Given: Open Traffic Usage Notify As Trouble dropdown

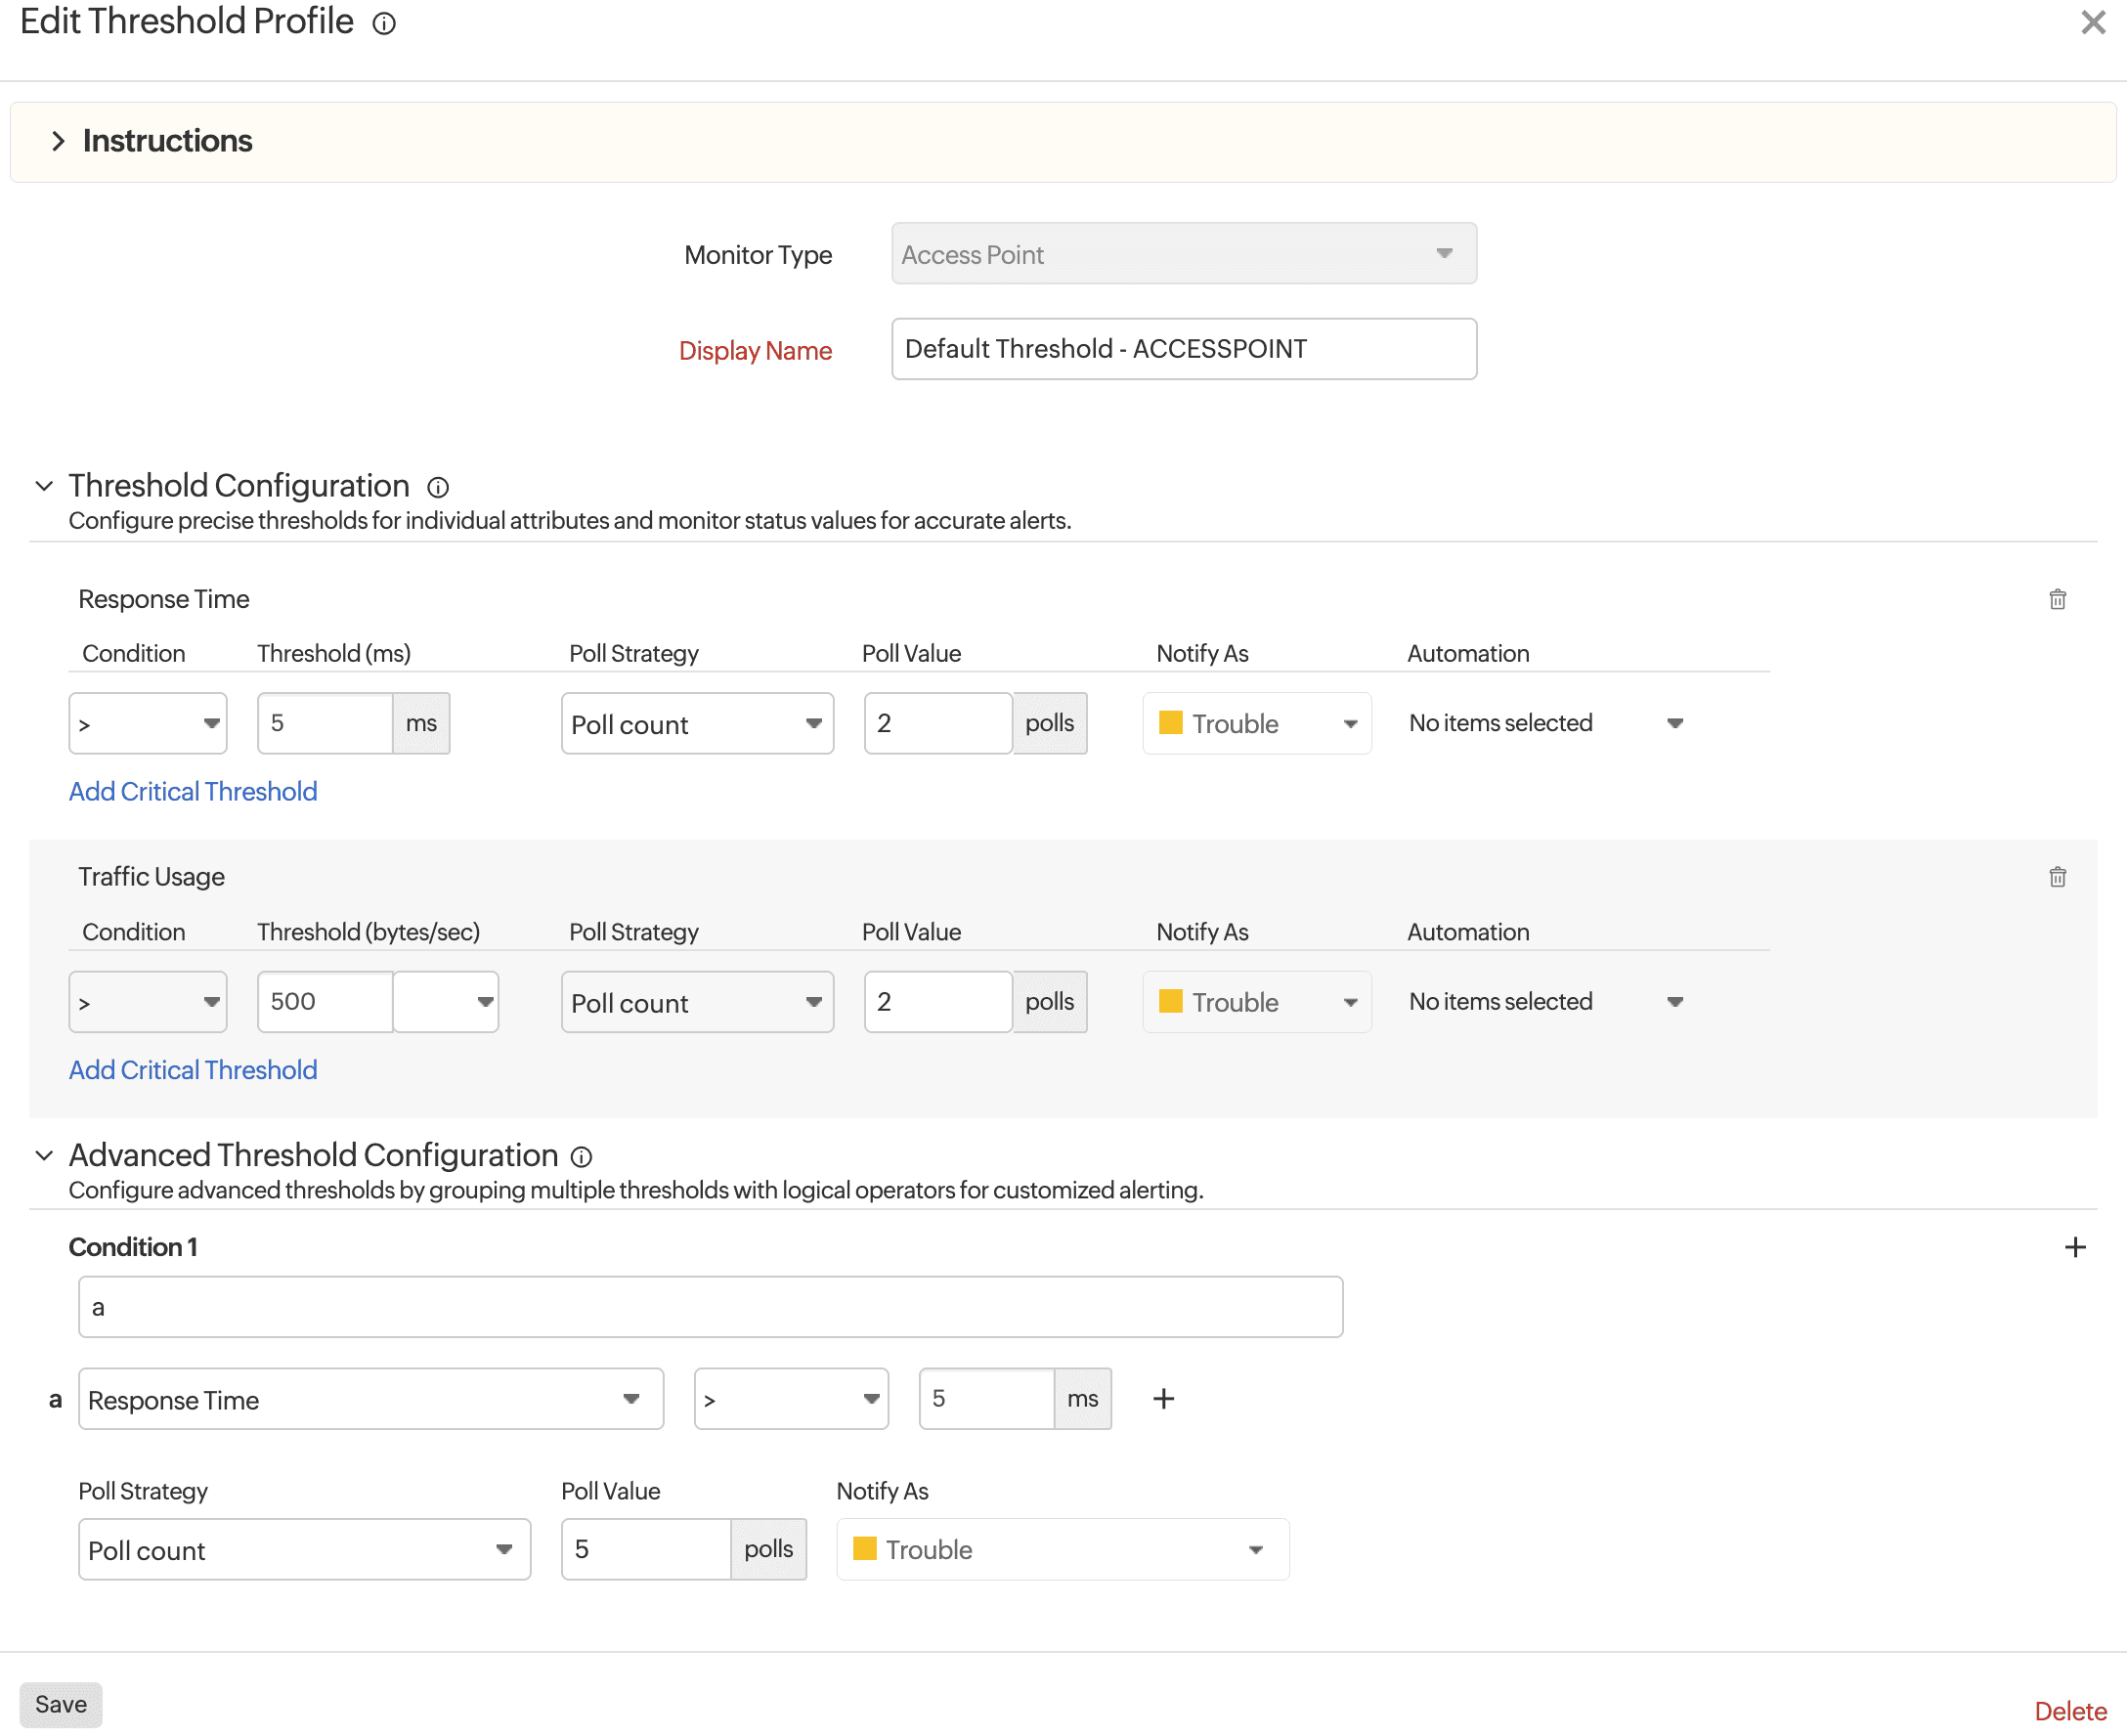Looking at the screenshot, I should (x=1256, y=1002).
